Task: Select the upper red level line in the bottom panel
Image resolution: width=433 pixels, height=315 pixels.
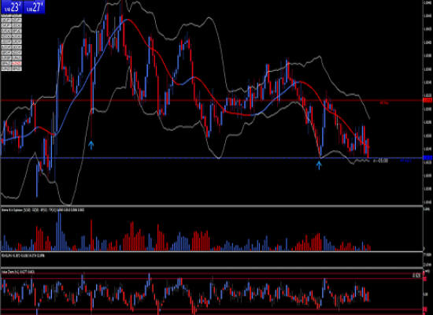Action: click(x=211, y=279)
